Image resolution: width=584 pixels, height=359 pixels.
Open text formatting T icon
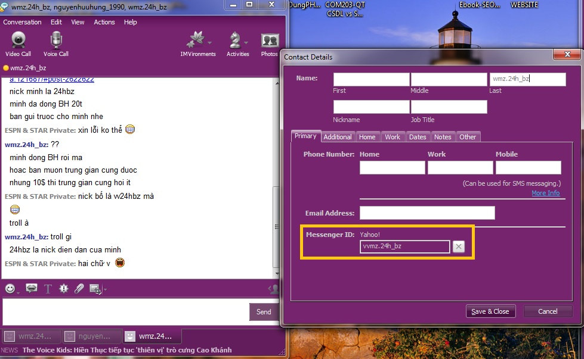[x=48, y=289]
